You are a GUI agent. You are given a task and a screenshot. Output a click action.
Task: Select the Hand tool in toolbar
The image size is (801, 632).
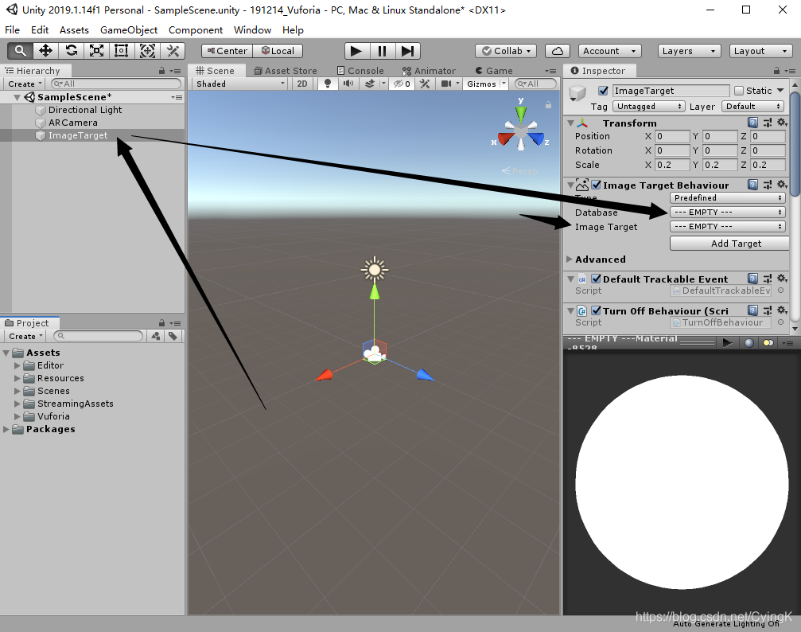[20, 51]
